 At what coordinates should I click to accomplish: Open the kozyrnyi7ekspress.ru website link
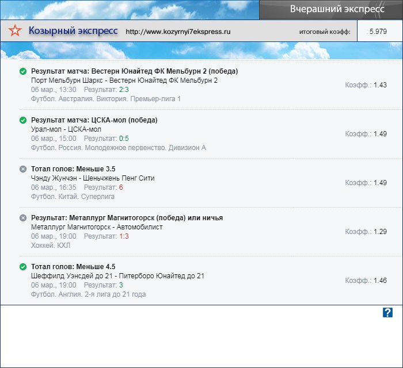click(x=178, y=32)
